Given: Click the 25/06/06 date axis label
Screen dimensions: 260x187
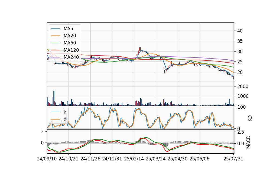Looking at the screenshot, I should [200, 159].
